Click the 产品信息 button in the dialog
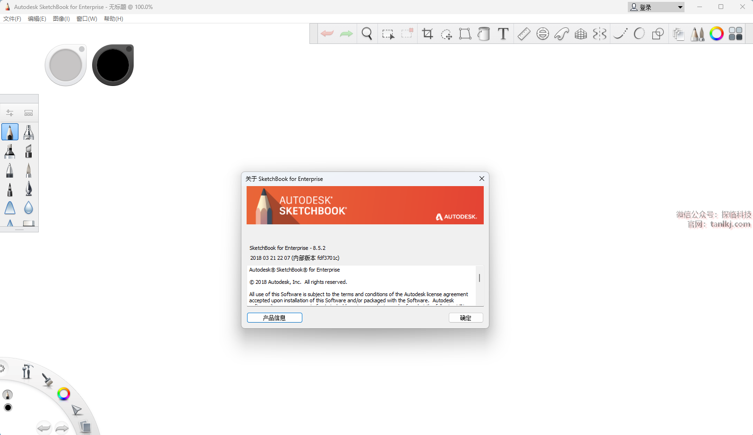Image resolution: width=753 pixels, height=435 pixels. click(x=274, y=318)
